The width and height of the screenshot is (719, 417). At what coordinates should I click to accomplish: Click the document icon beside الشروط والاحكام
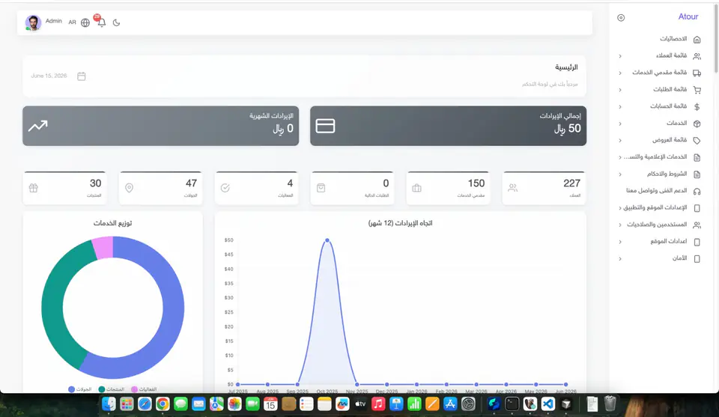[x=697, y=174]
